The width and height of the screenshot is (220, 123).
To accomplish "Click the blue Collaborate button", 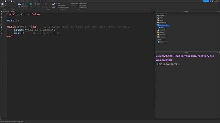I will (x=206, y=1).
